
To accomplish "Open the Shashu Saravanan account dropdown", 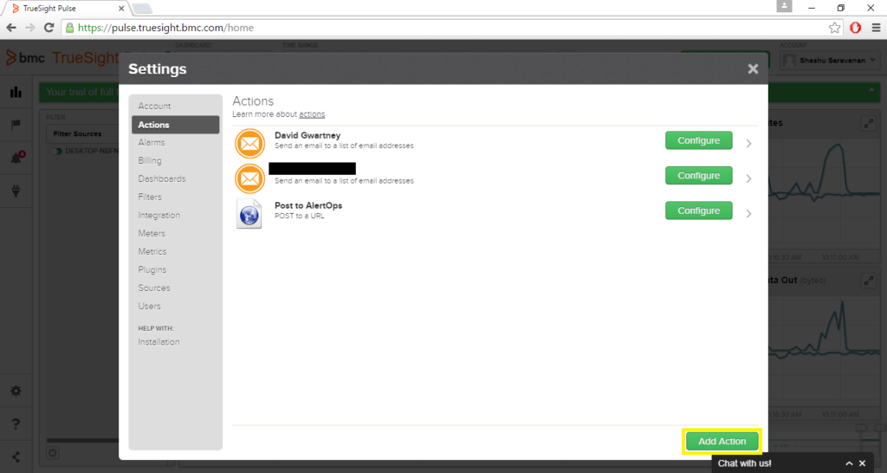I will coord(831,61).
